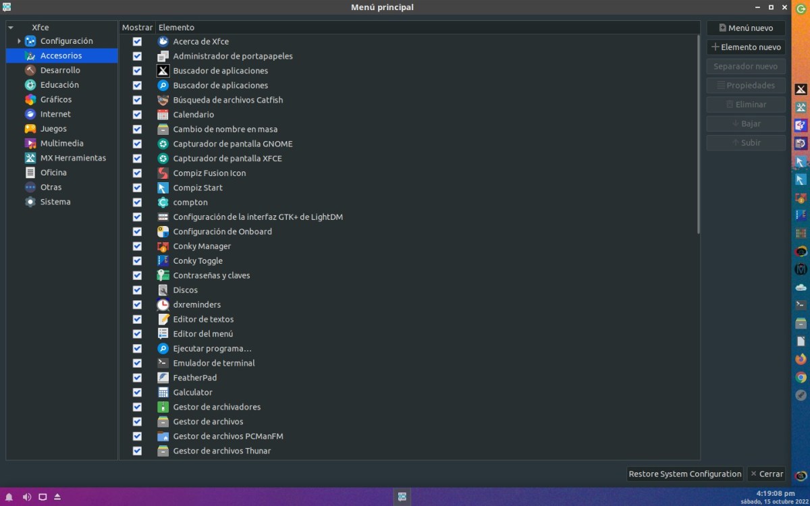The image size is (810, 506).
Task: Select the dxreminders clock icon
Action: [163, 304]
